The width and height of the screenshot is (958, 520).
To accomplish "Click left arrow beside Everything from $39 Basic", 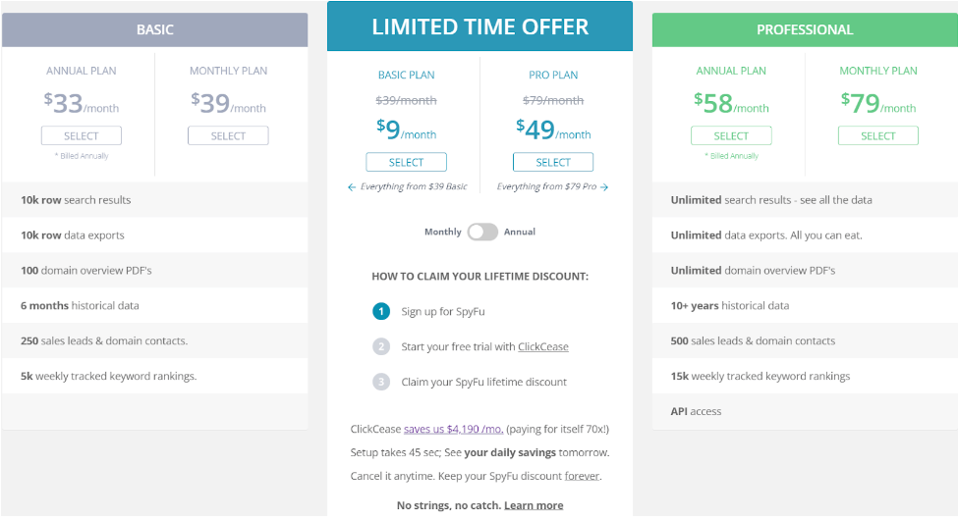I will tap(352, 187).
